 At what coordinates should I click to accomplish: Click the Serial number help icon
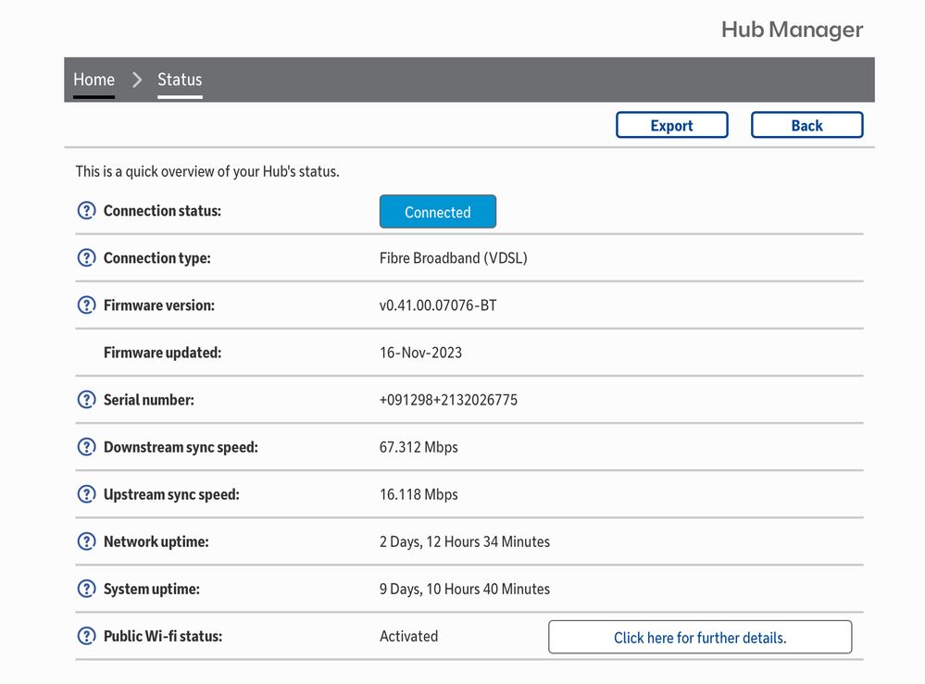(x=86, y=400)
